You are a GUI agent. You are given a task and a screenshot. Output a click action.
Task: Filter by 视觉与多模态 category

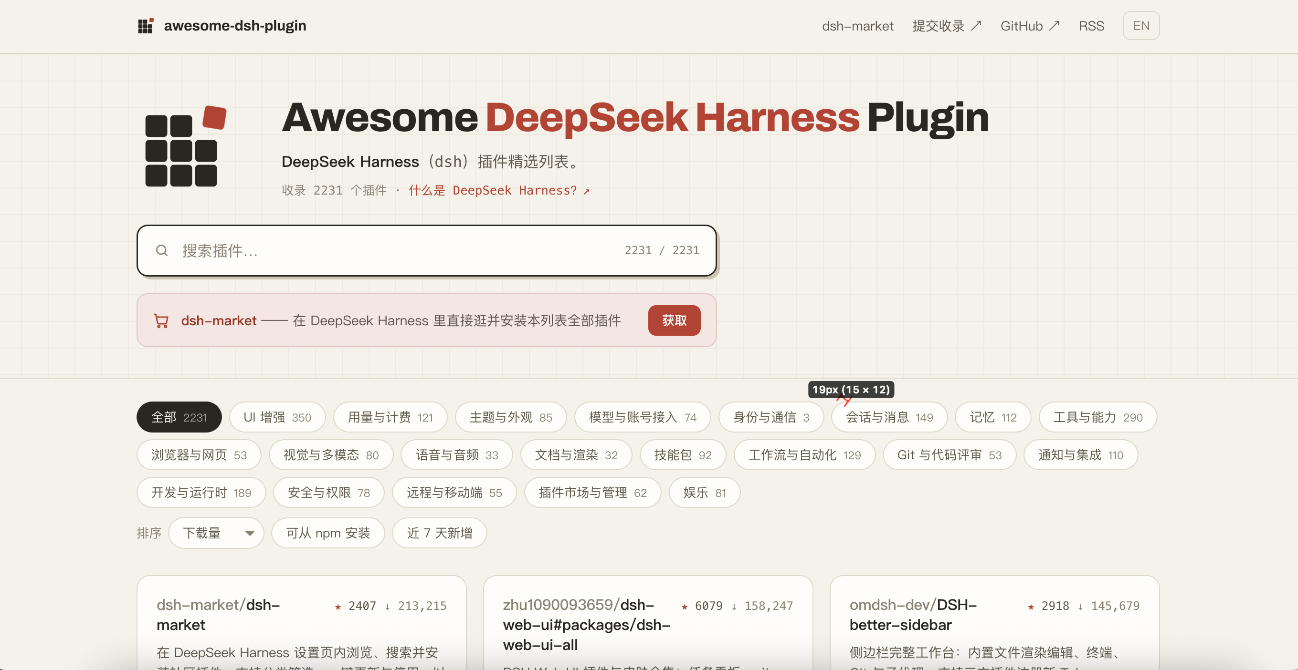331,455
